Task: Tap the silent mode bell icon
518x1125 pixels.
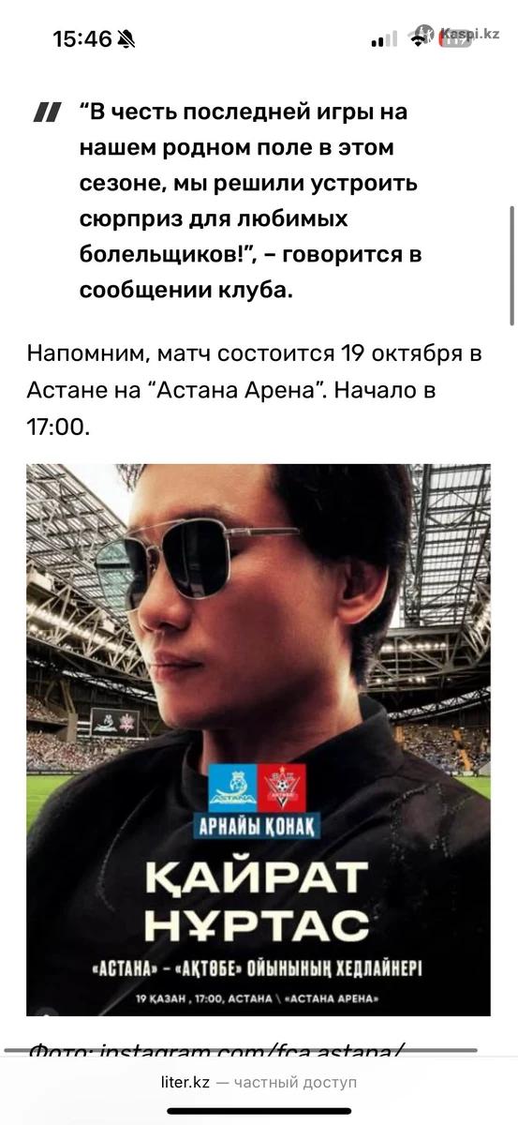Action: [126, 38]
